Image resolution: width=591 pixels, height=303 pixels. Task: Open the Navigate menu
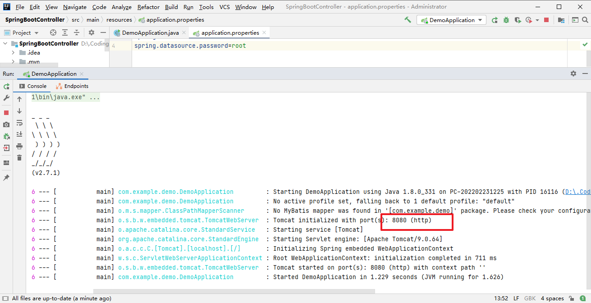75,7
